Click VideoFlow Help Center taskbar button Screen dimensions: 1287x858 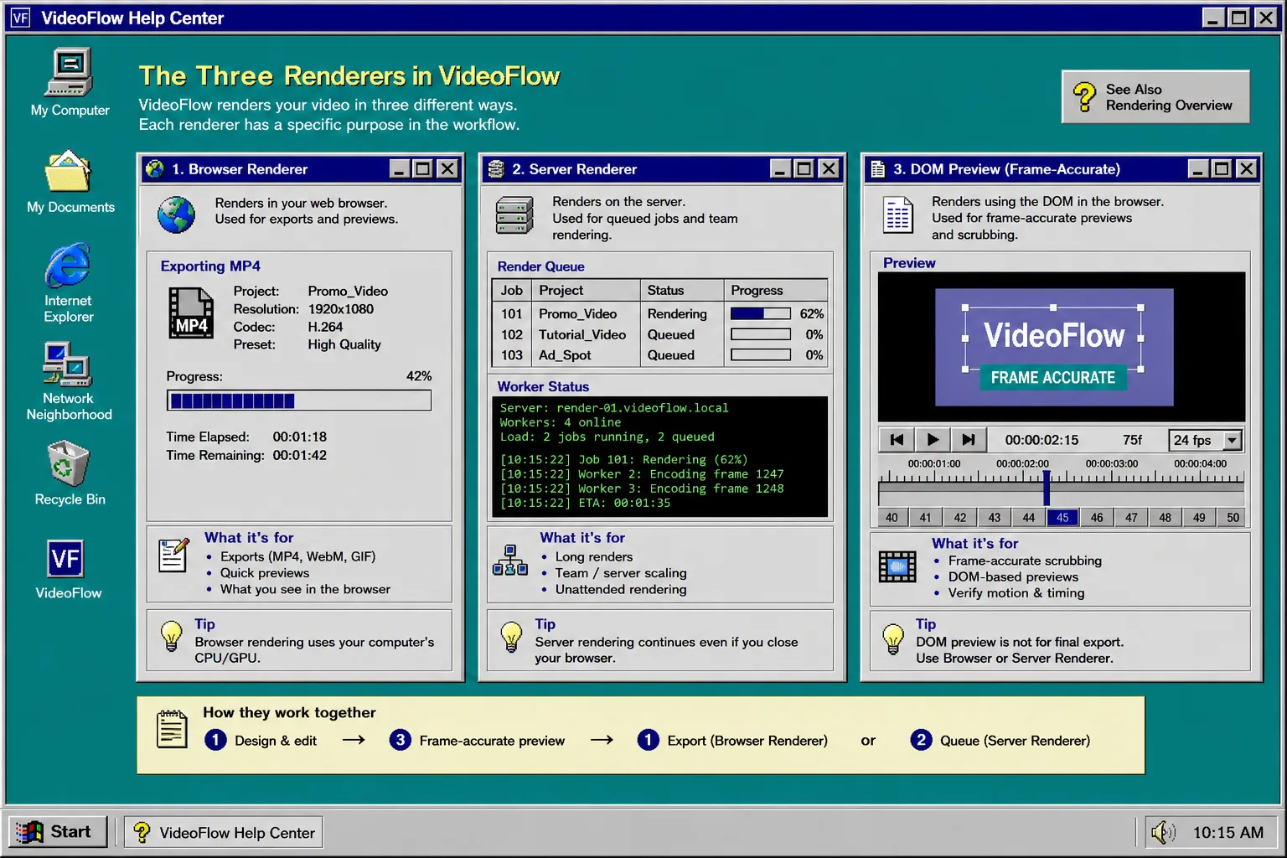[224, 832]
